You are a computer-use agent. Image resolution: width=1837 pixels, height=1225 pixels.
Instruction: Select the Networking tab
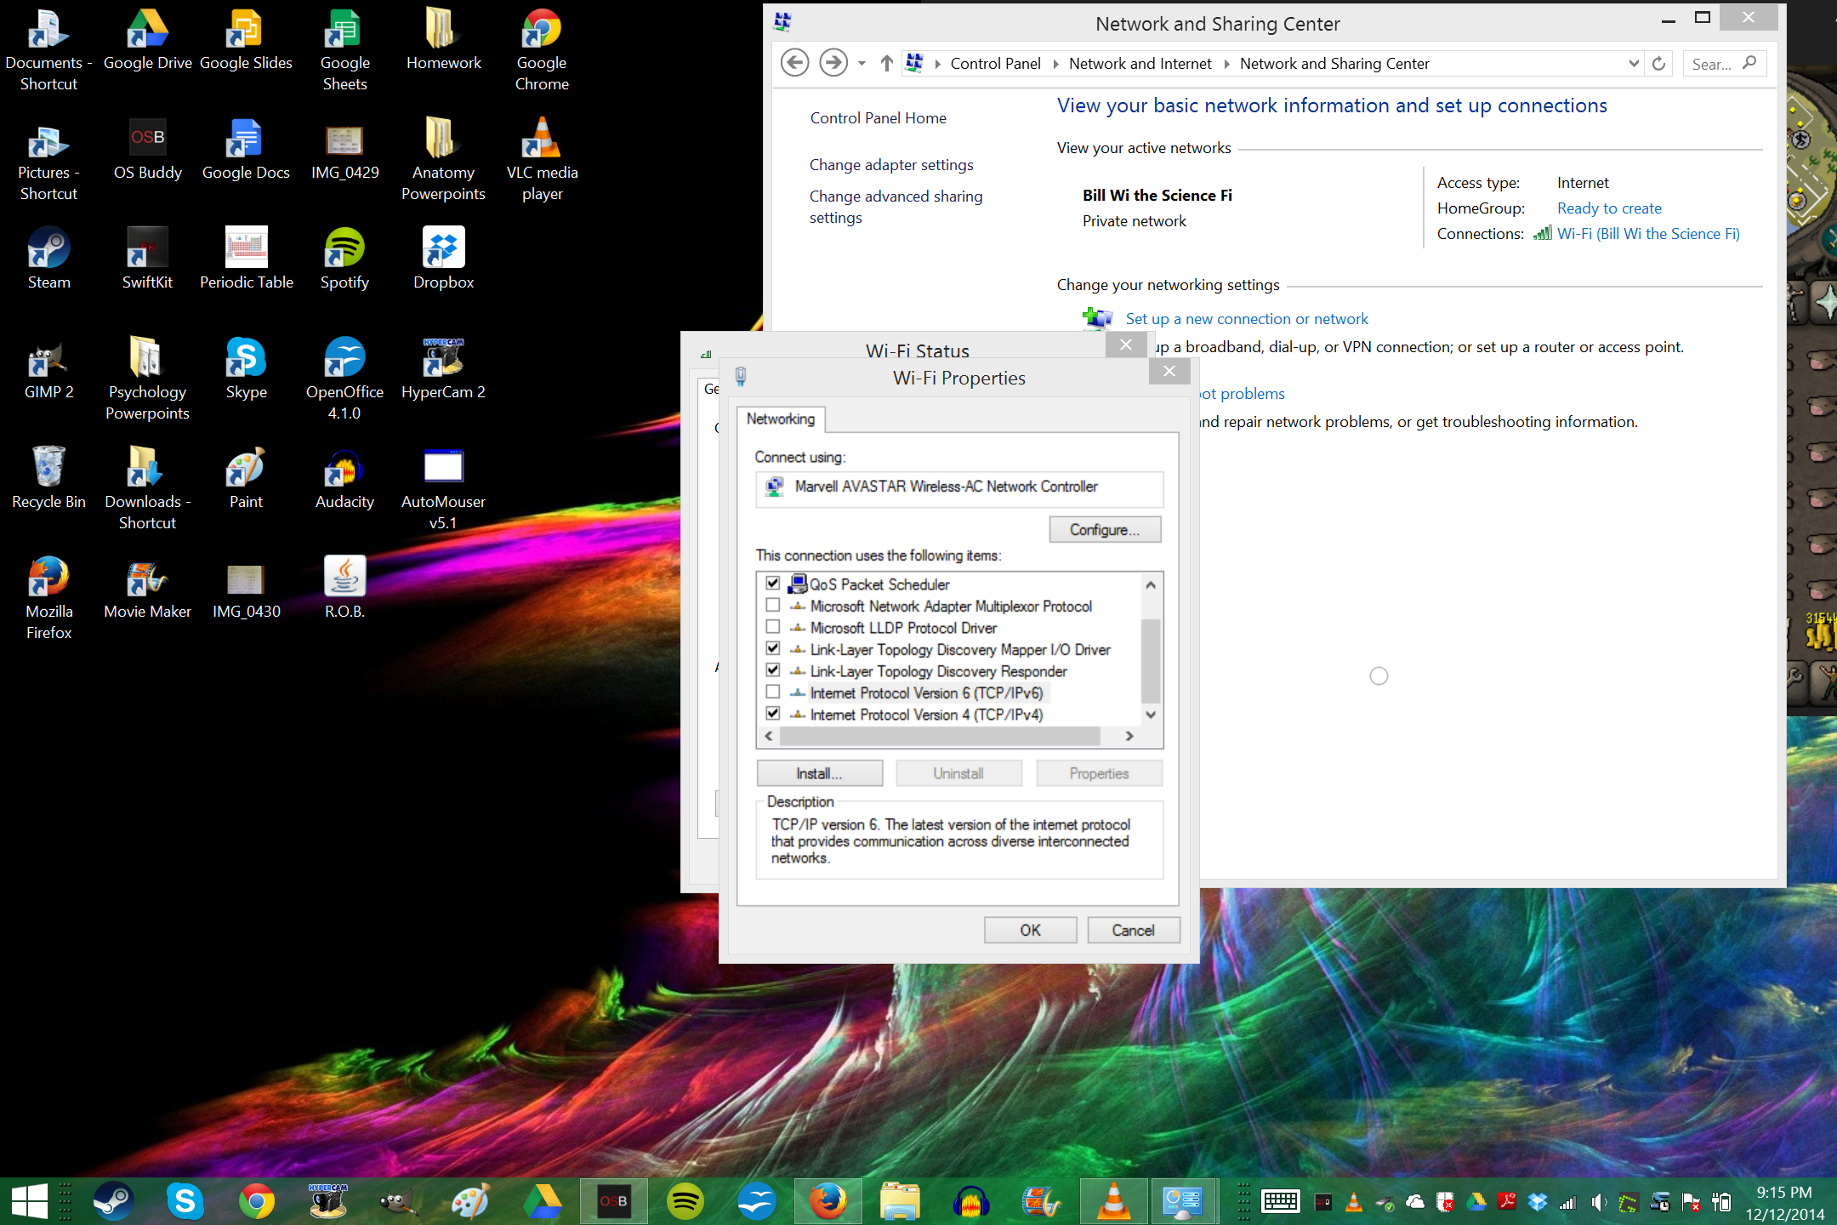pos(780,419)
